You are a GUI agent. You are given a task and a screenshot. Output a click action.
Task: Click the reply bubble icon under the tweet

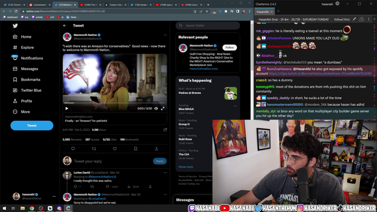(73, 149)
